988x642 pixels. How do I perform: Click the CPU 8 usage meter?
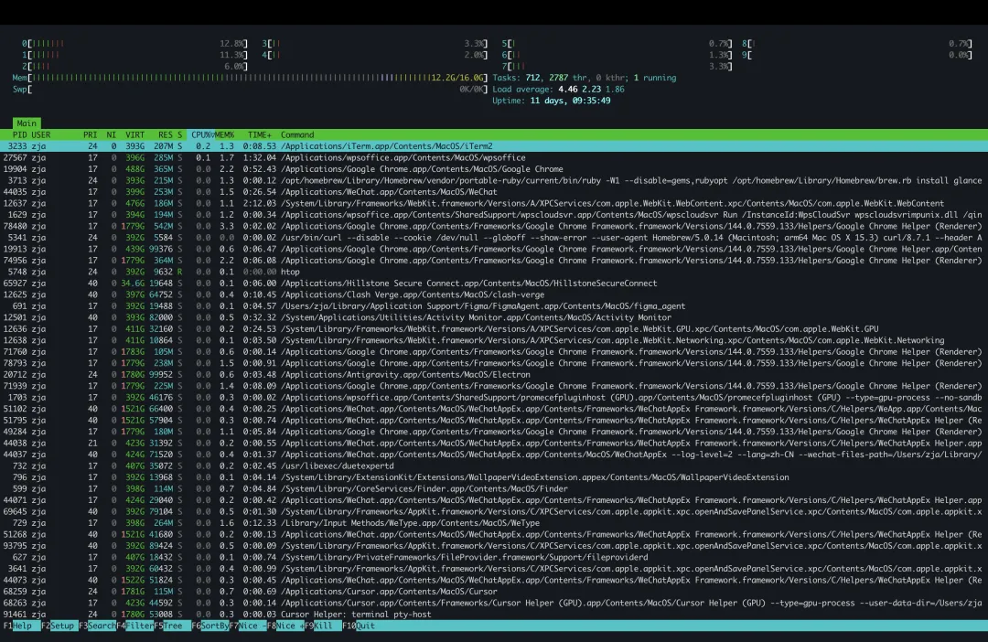[857, 44]
